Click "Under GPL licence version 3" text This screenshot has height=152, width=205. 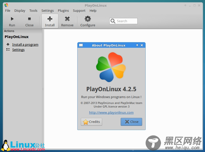tap(112, 107)
